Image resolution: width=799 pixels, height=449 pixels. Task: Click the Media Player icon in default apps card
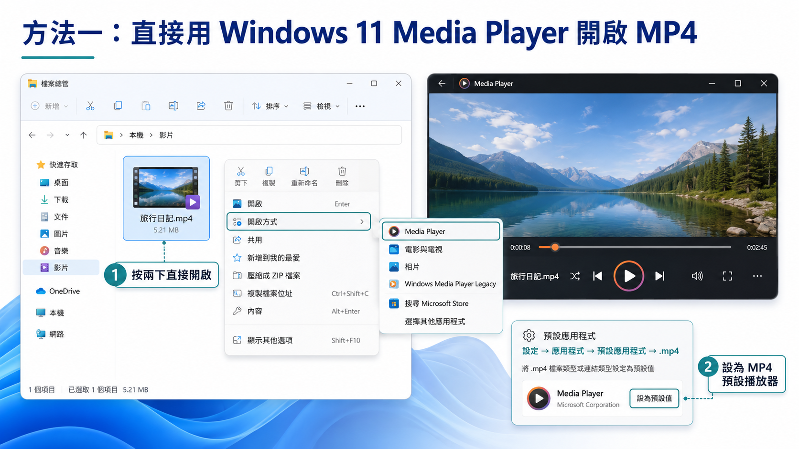[539, 398]
